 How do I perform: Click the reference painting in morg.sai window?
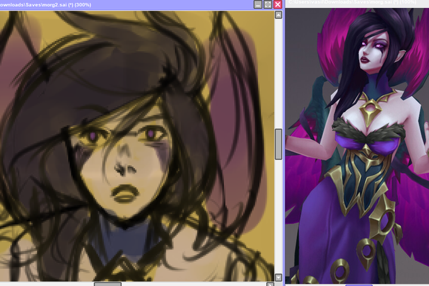point(357,146)
